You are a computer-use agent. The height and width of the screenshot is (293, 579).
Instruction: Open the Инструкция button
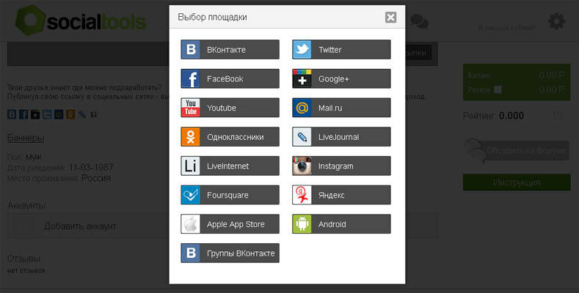(517, 182)
